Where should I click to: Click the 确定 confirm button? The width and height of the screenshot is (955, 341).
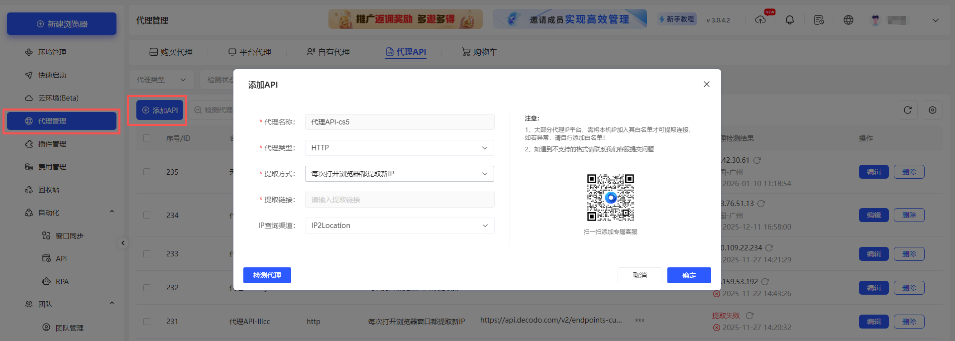point(689,275)
